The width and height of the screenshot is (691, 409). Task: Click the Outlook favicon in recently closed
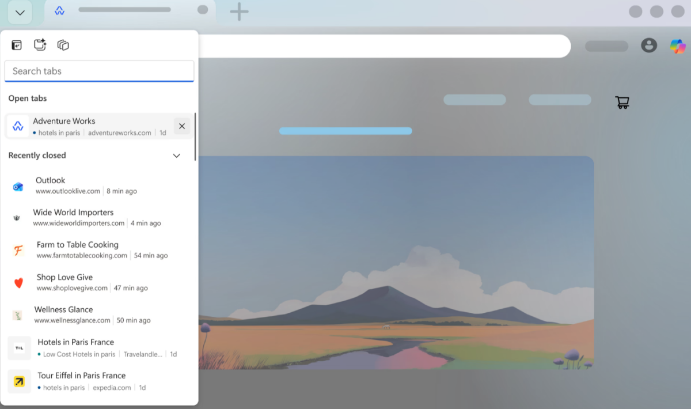click(17, 185)
